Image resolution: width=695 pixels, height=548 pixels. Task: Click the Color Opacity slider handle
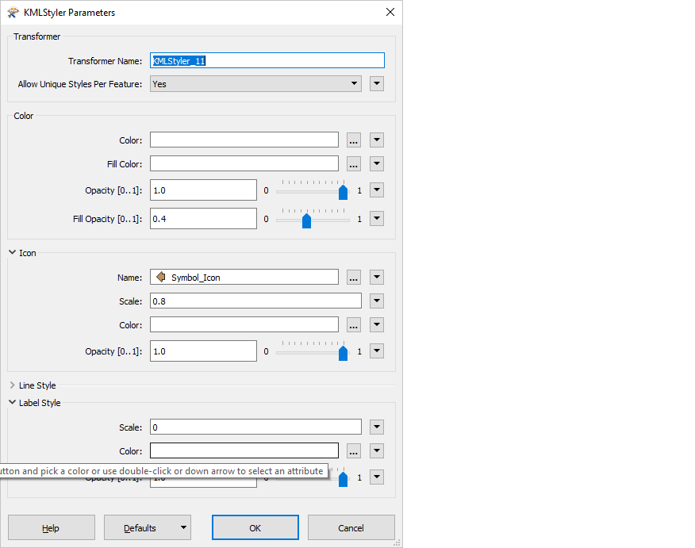click(x=343, y=193)
